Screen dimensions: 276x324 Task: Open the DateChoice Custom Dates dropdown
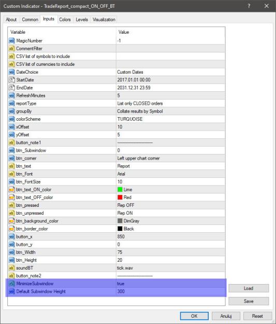pyautogui.click(x=170, y=72)
